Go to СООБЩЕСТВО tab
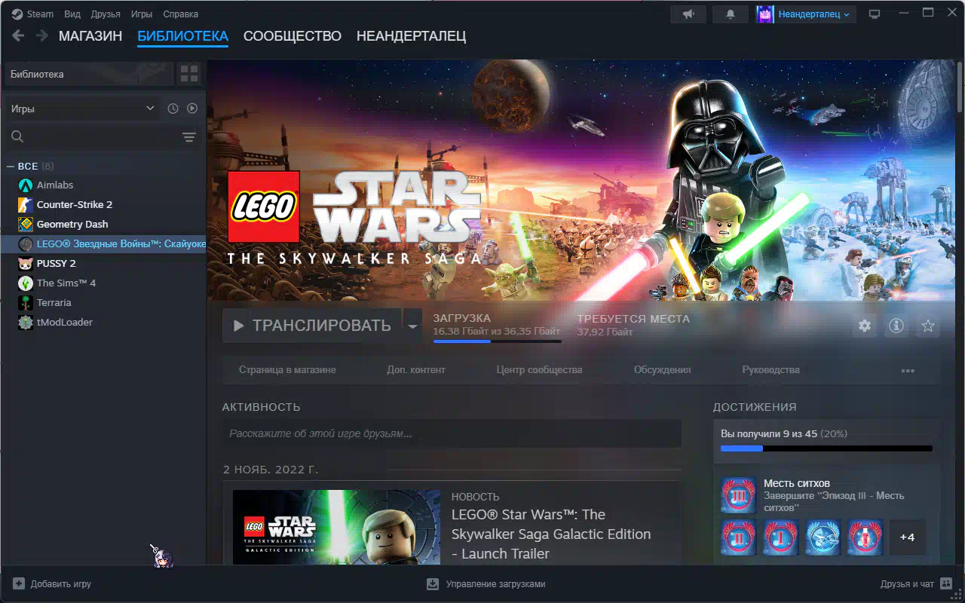Image resolution: width=965 pixels, height=603 pixels. tap(293, 36)
